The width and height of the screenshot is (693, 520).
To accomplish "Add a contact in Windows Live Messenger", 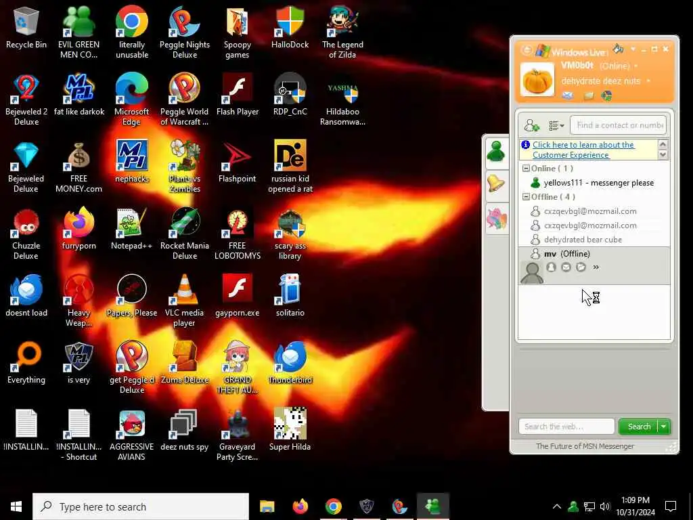I will point(531,126).
